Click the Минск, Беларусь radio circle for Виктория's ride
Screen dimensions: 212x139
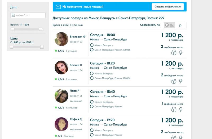pos(92,45)
